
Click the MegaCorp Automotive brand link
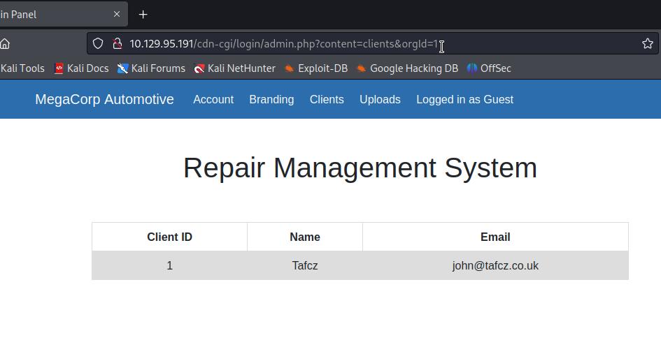[104, 99]
